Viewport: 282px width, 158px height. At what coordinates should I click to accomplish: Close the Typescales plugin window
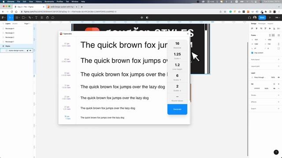click(188, 34)
